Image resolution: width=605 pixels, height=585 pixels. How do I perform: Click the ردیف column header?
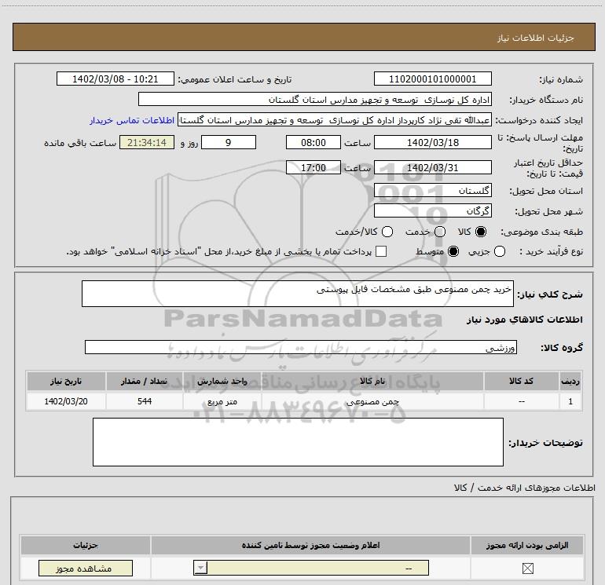[570, 381]
